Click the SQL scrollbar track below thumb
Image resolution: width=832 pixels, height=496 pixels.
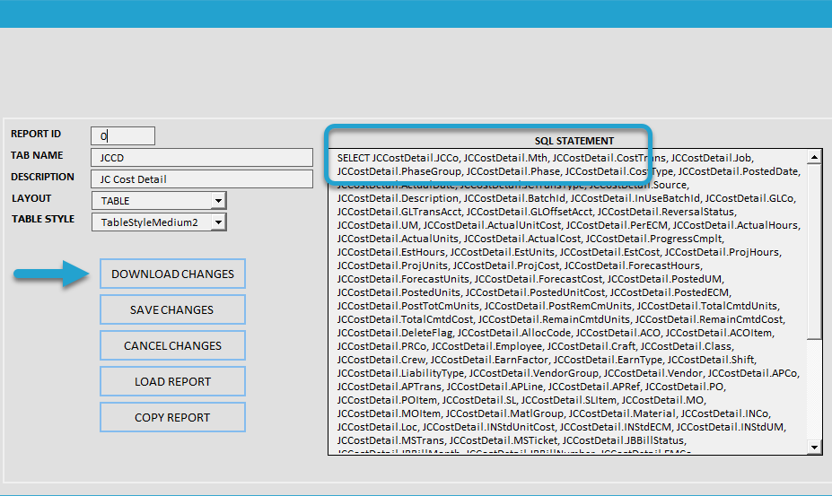pyautogui.click(x=814, y=389)
